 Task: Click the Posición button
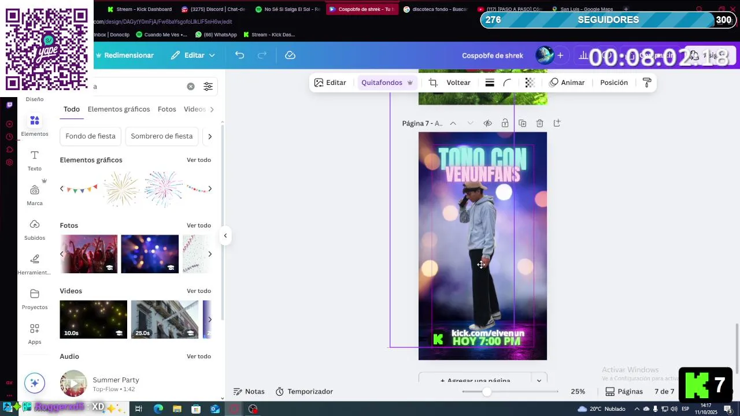coord(614,83)
